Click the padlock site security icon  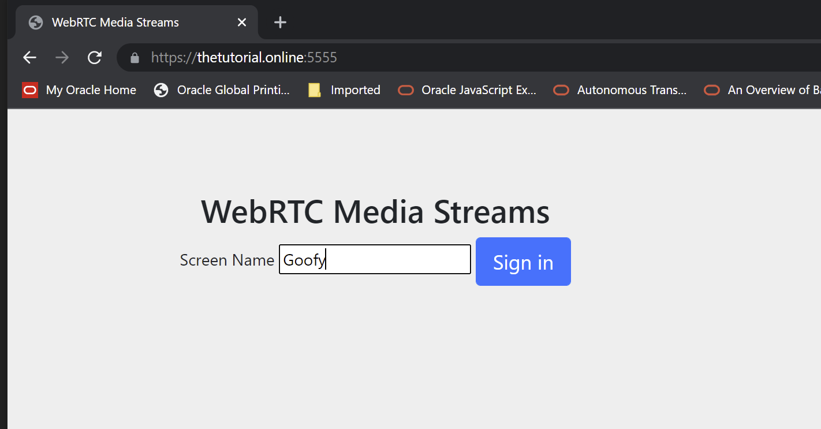pos(135,58)
